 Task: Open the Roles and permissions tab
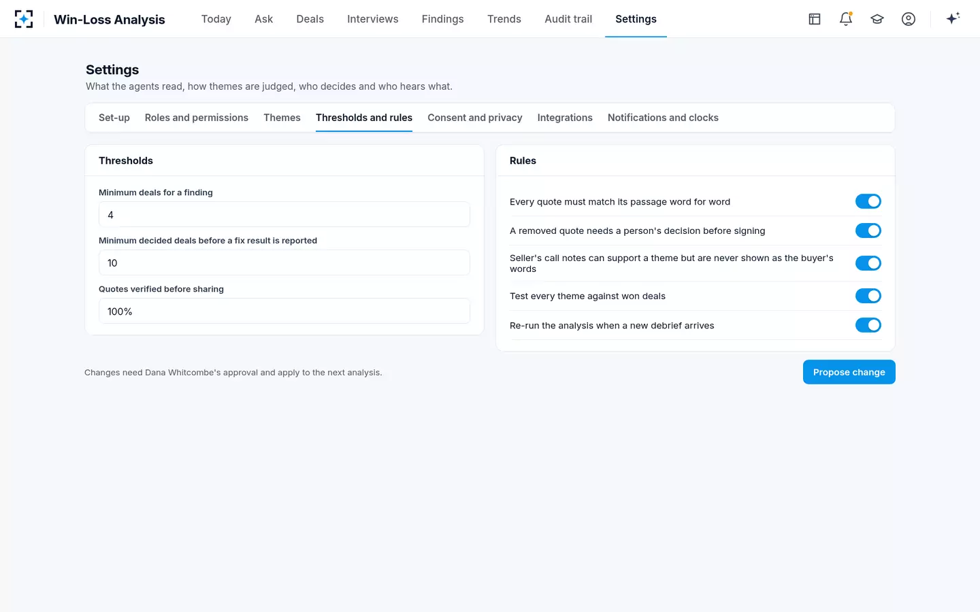(197, 118)
